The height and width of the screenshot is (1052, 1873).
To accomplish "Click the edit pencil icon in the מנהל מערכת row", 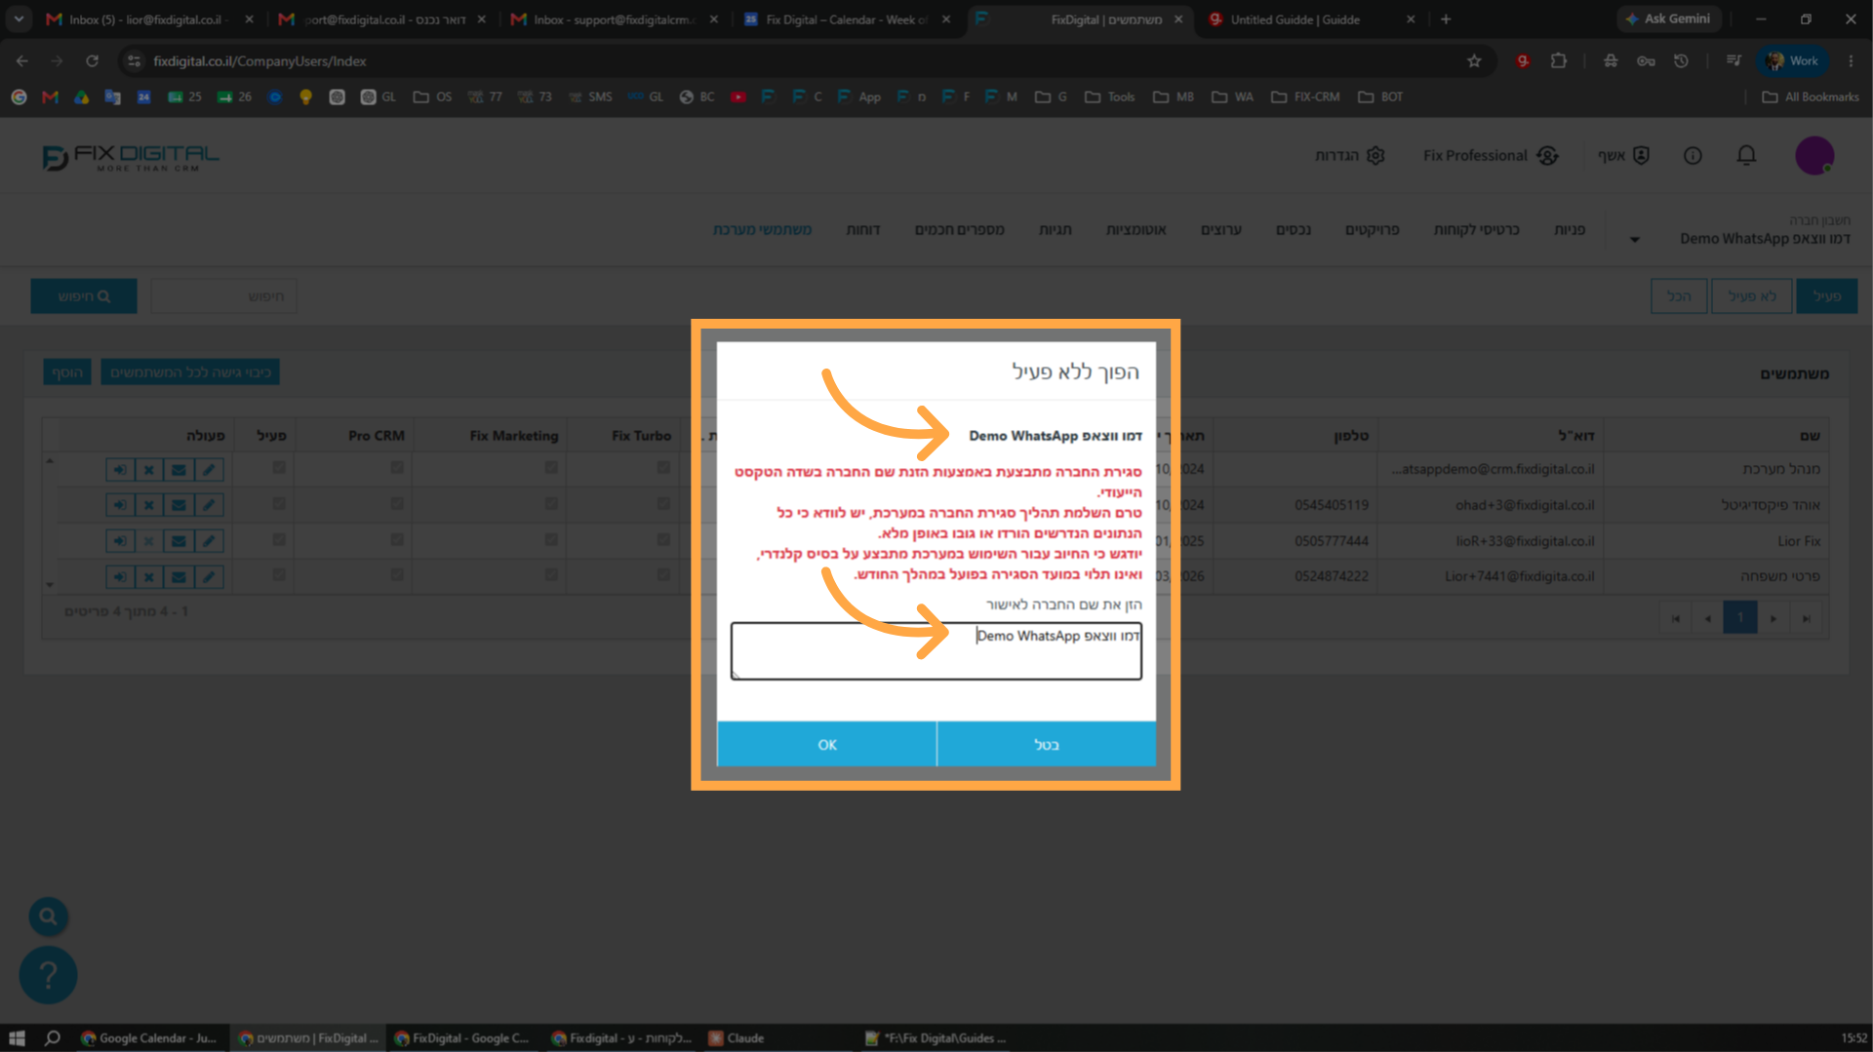I will pyautogui.click(x=209, y=470).
